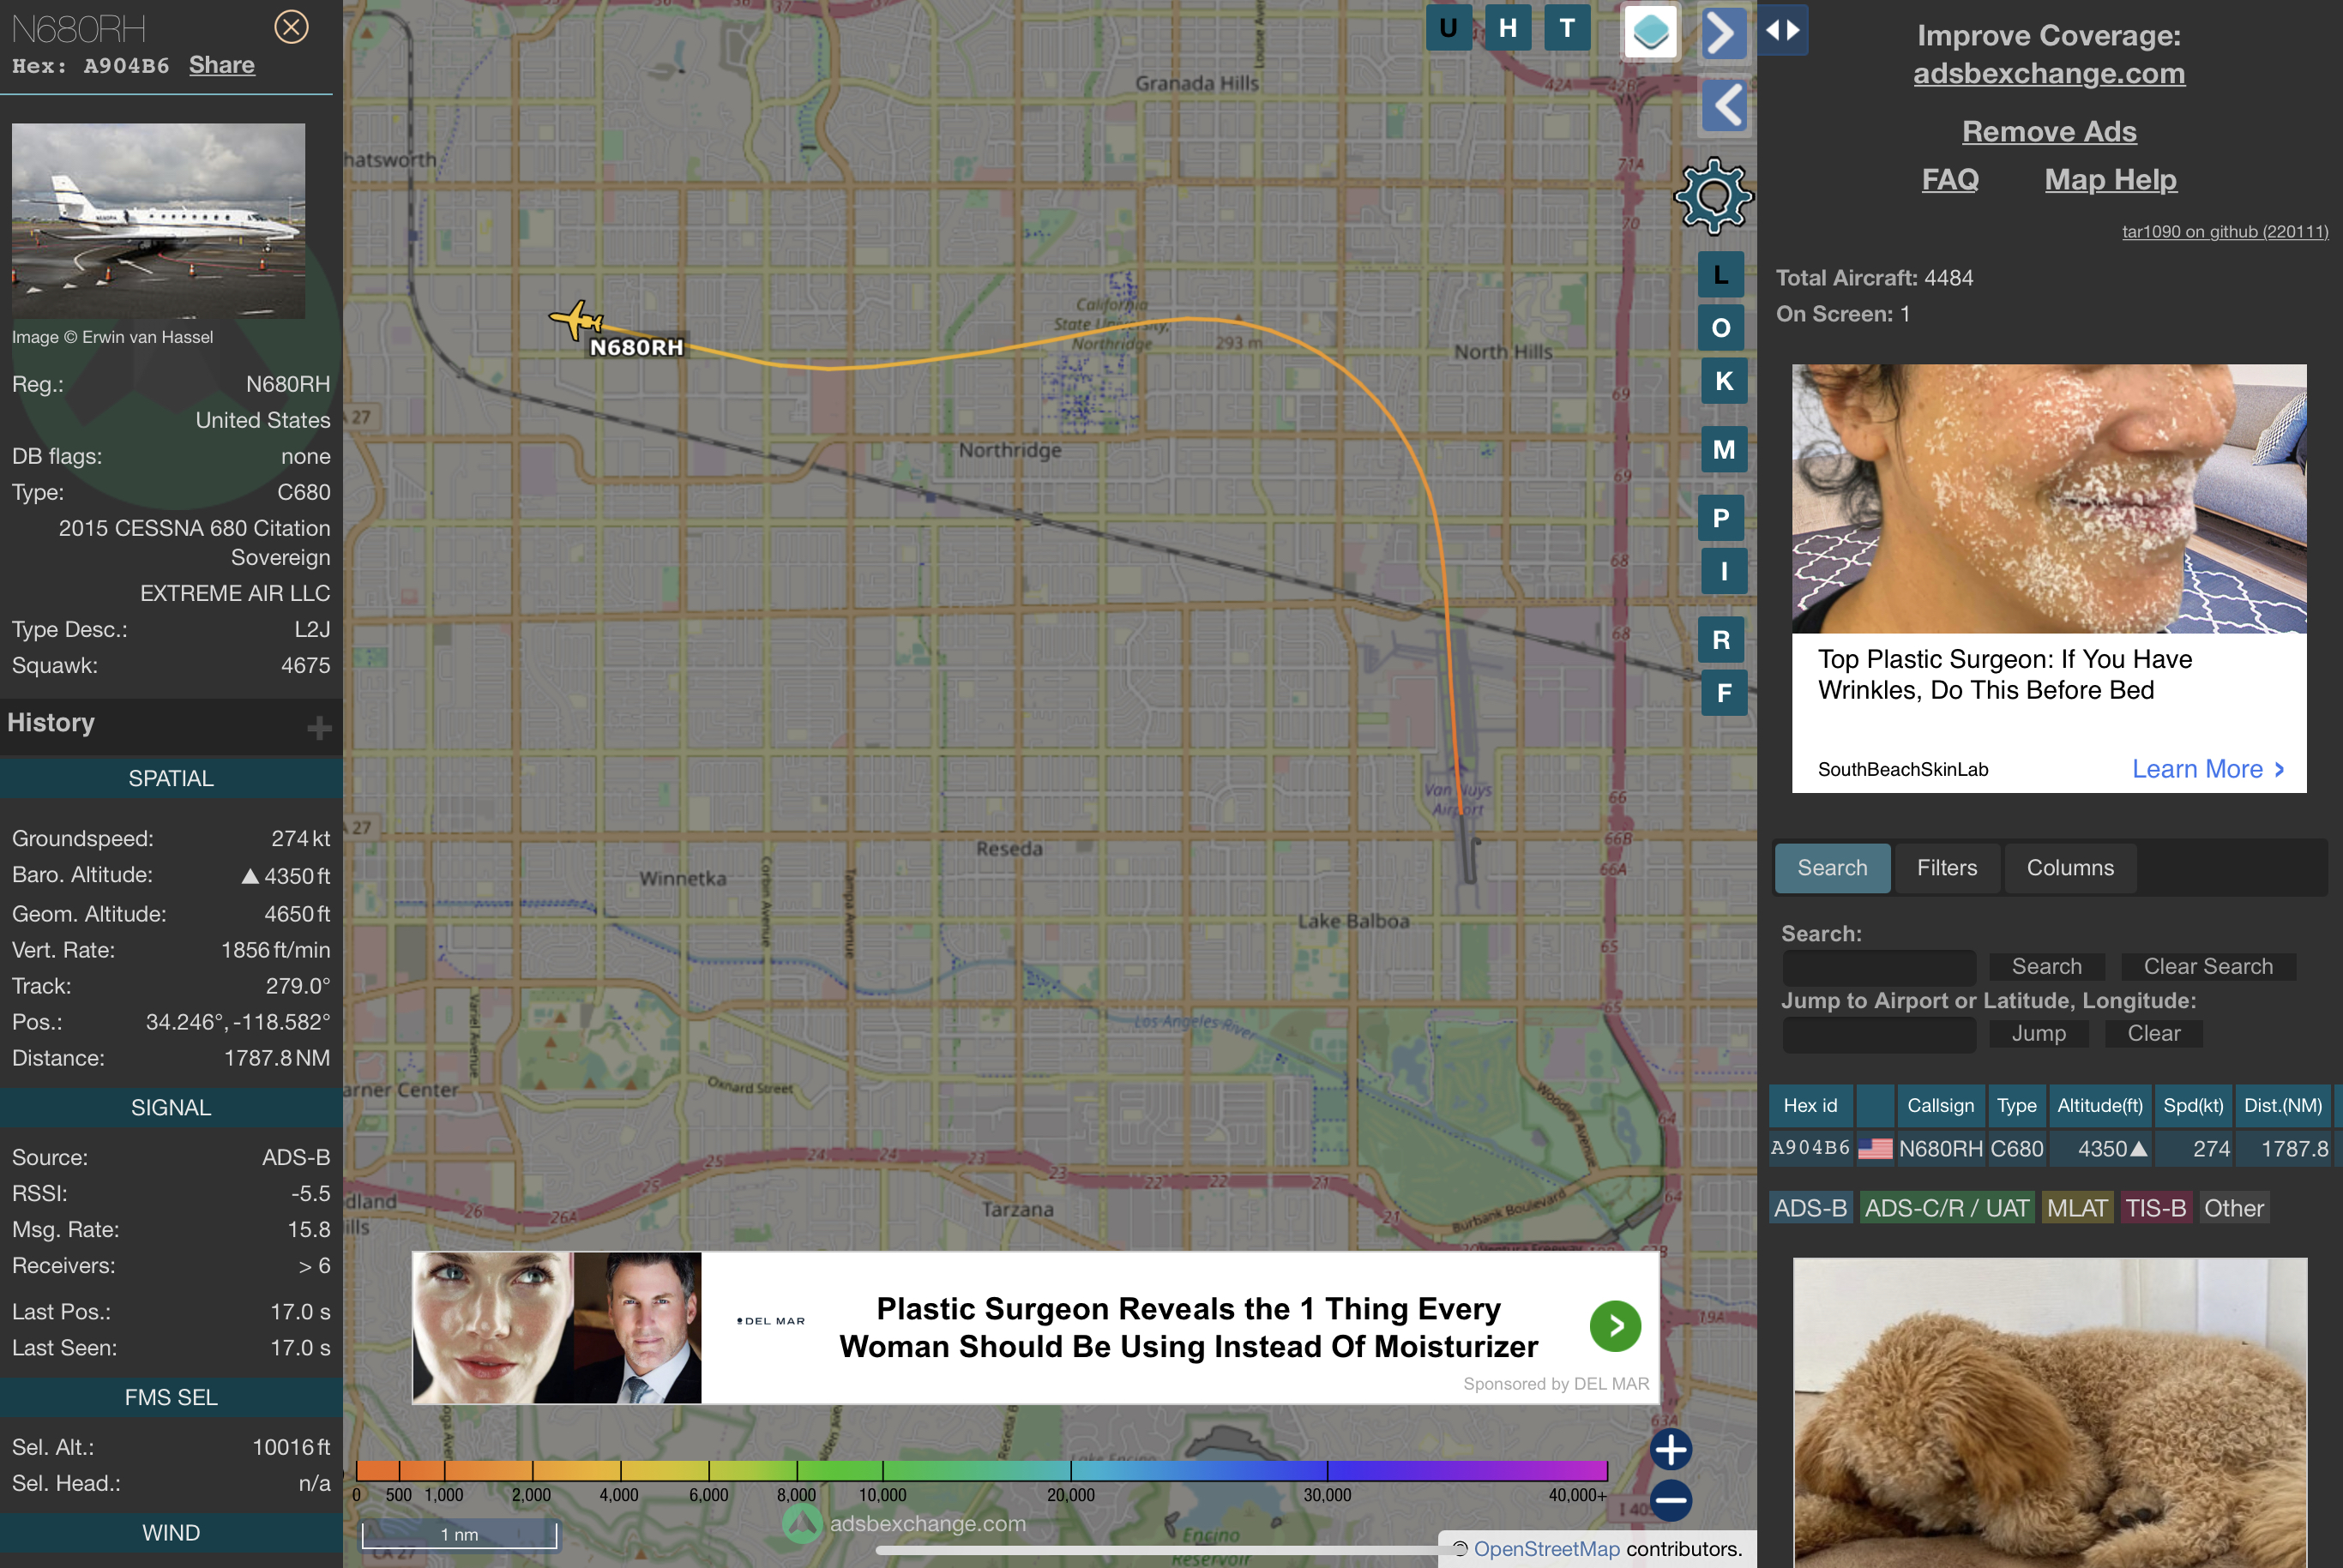
Task: Sort by Callsign column header
Action: point(1940,1106)
